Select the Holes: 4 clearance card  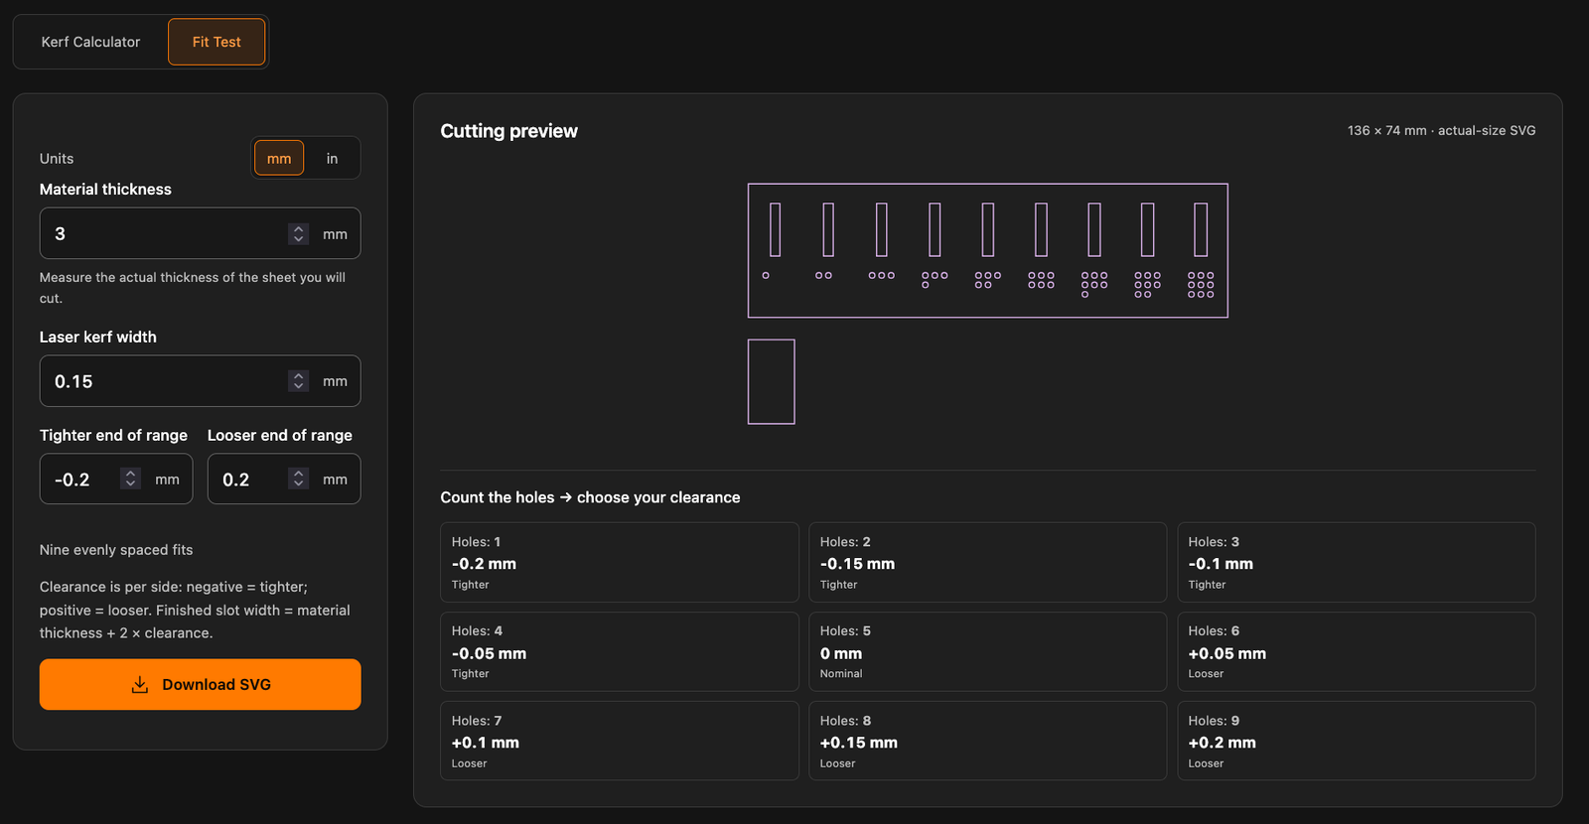click(x=620, y=651)
